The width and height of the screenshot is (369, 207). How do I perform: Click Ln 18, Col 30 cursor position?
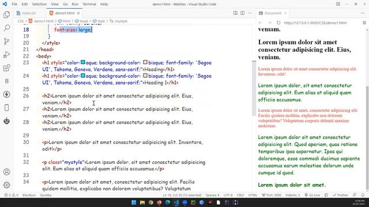point(182,195)
